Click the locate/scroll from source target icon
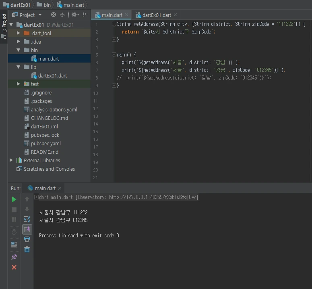 [x=53, y=15]
